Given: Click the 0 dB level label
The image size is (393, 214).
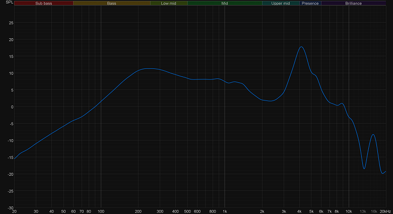Looking at the screenshot, I should (x=12, y=107).
